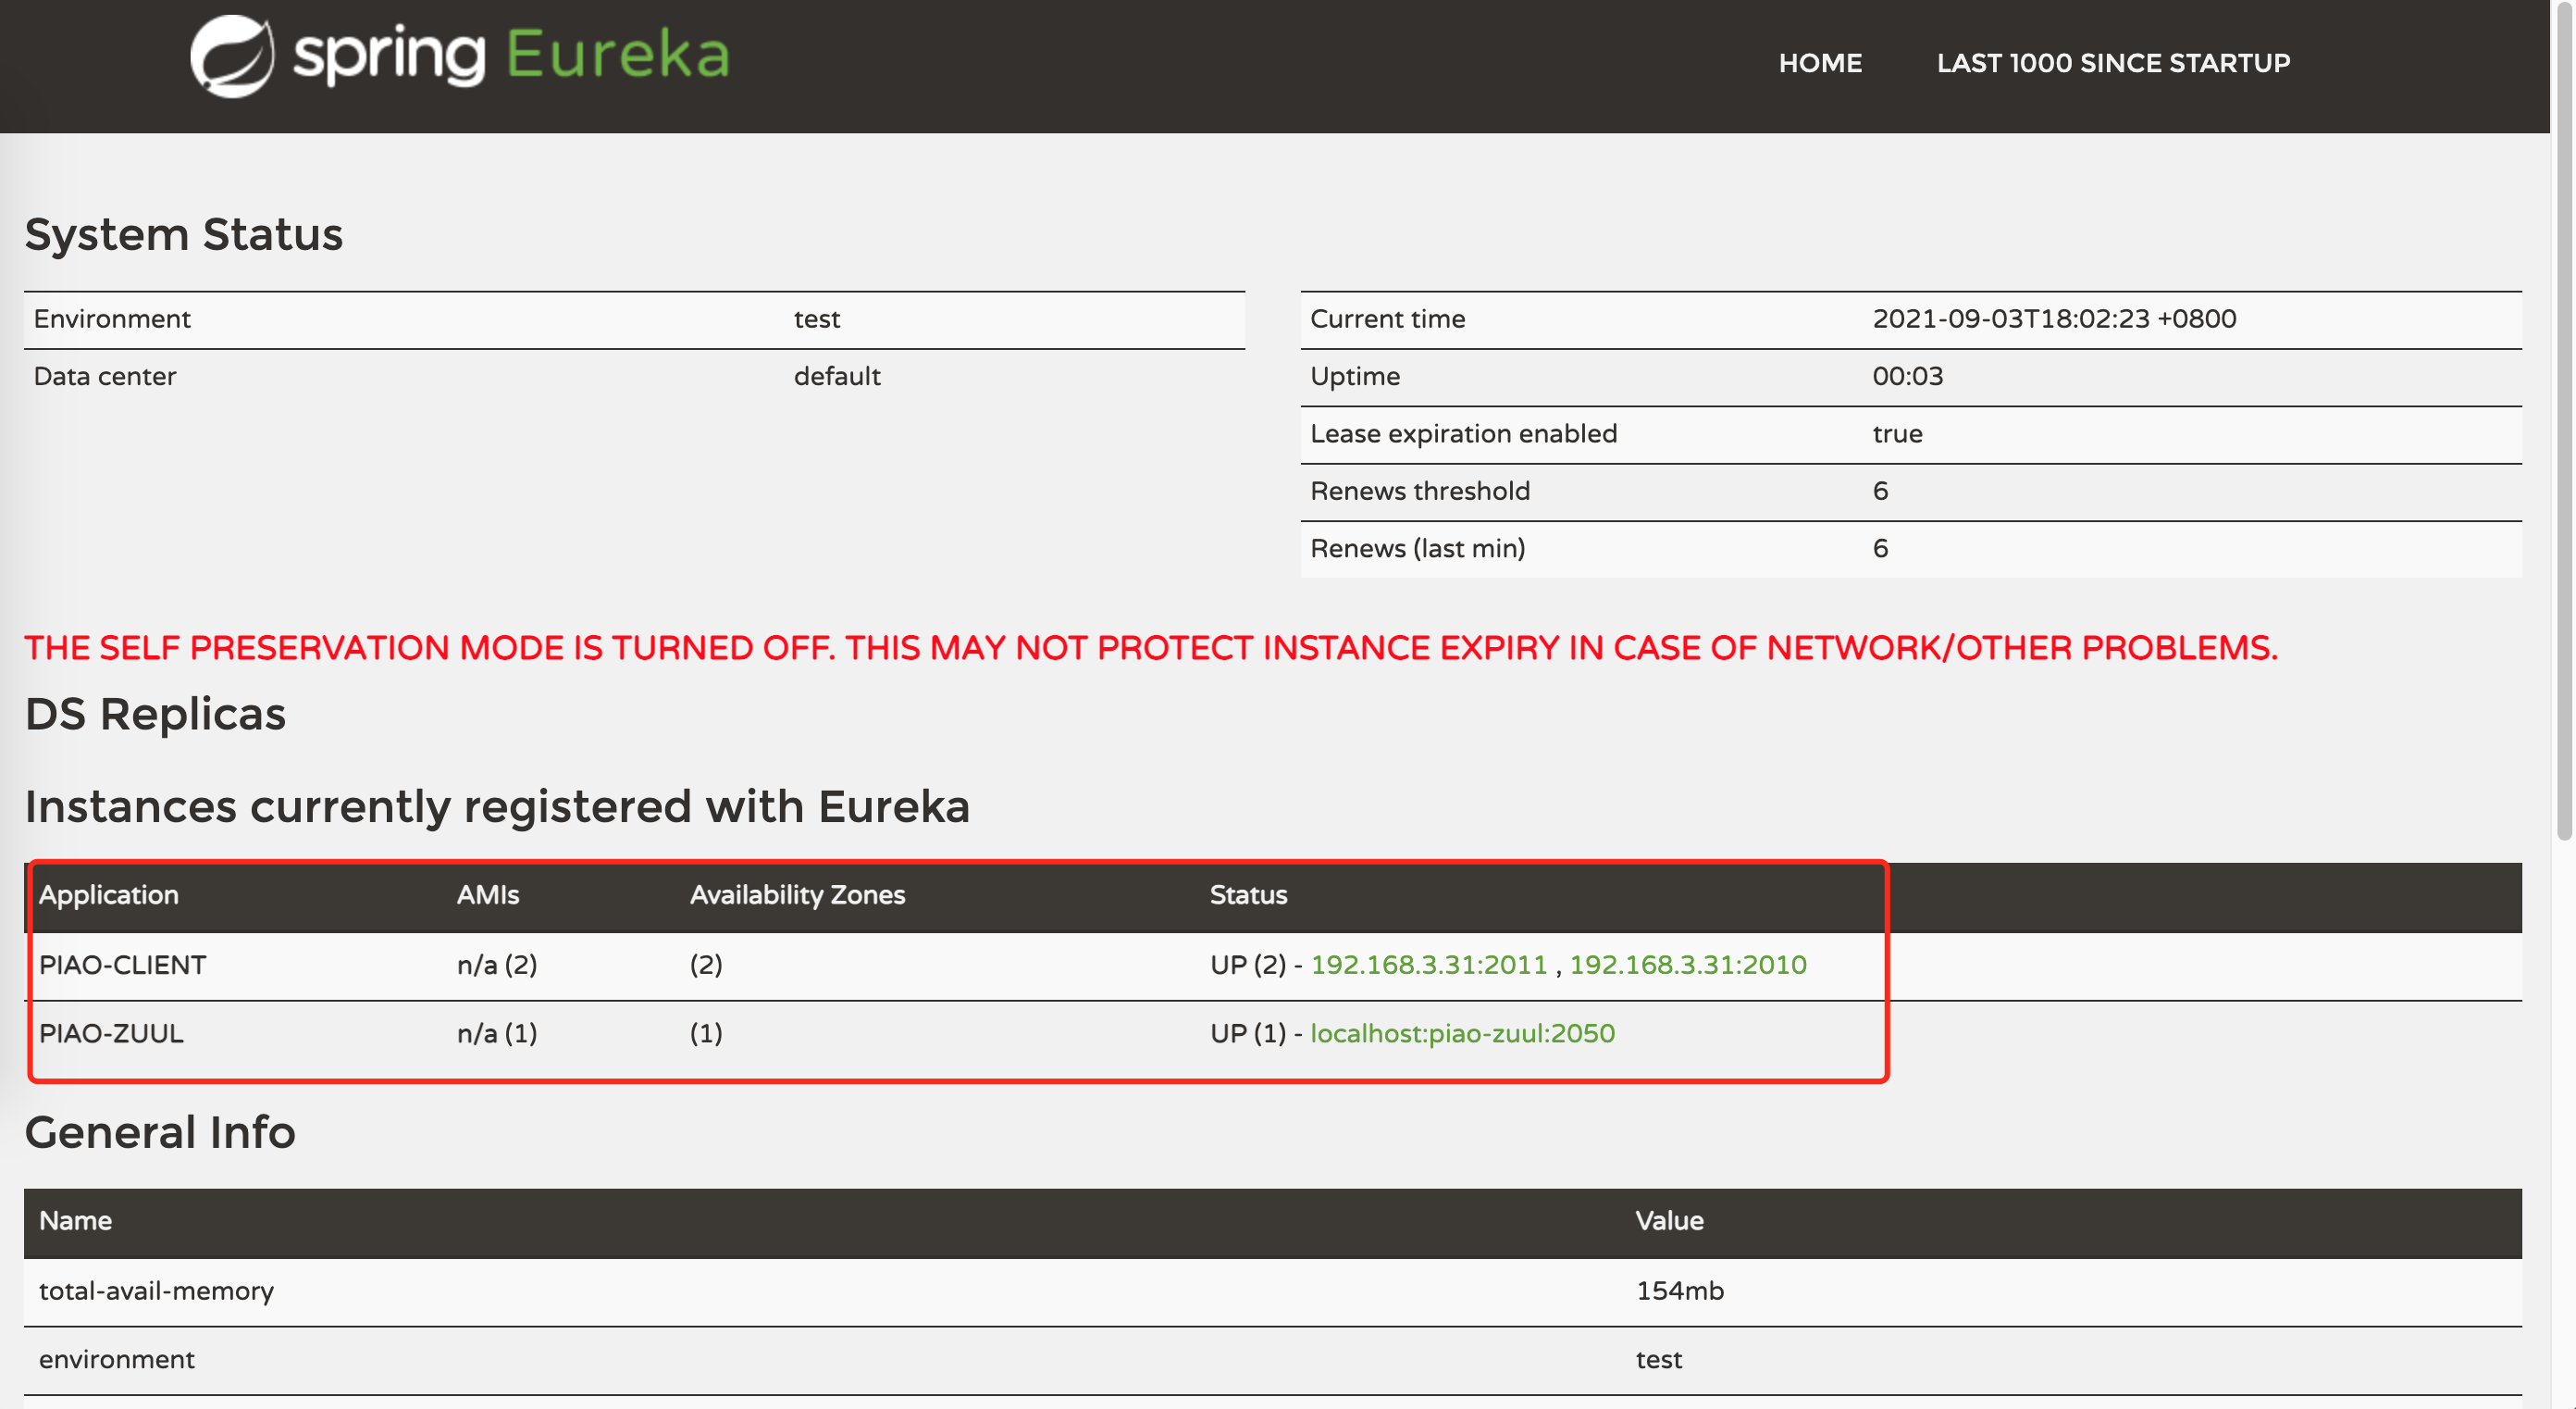The width and height of the screenshot is (2576, 1409).
Task: Click the Data center row label
Action: 105,376
